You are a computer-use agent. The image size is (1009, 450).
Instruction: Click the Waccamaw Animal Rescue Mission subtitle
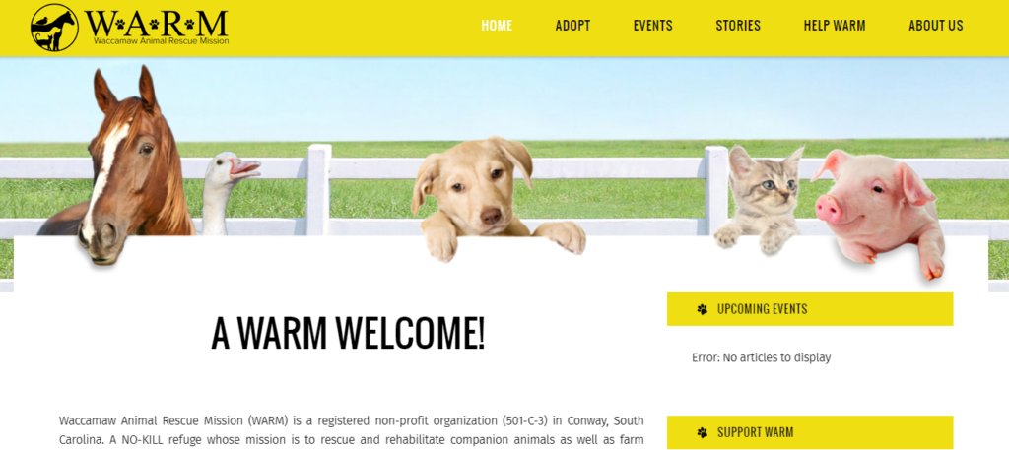coord(161,40)
